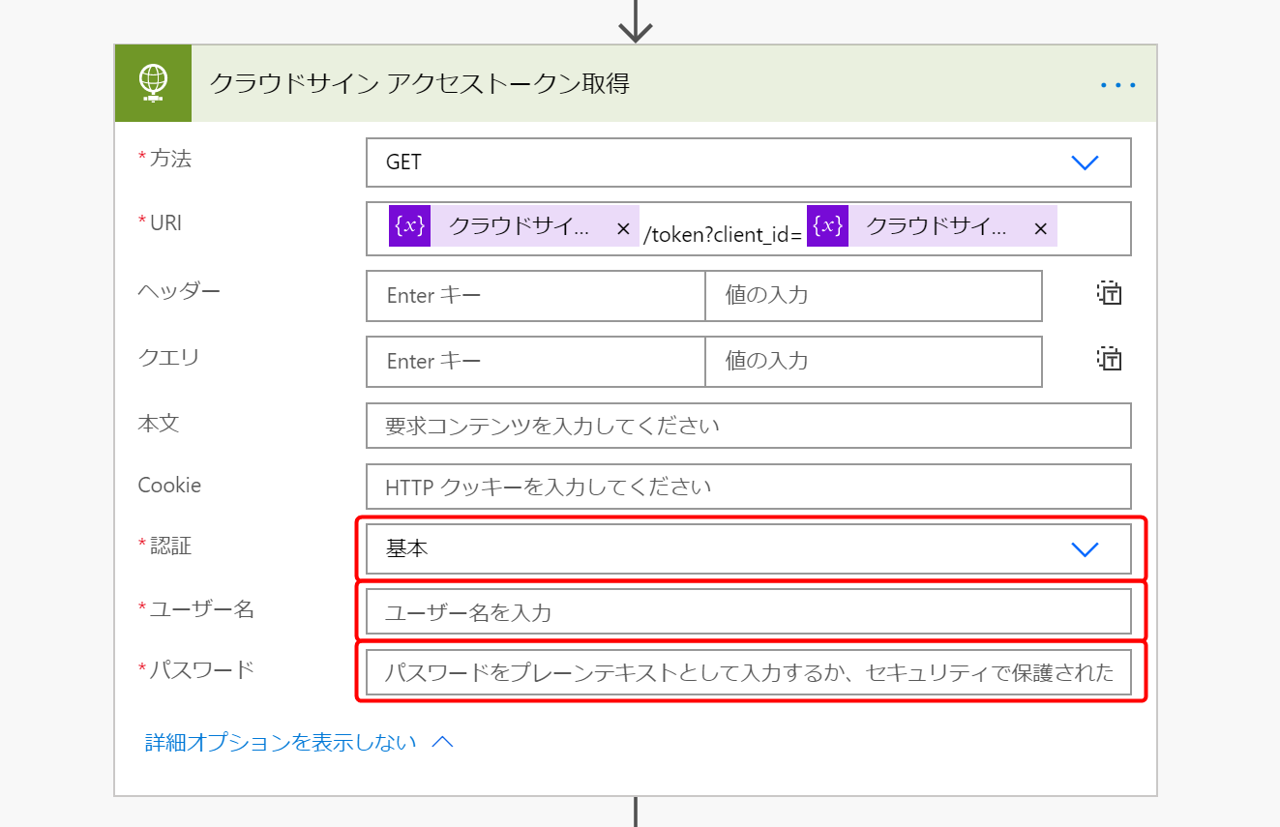
Task: Click the header Enter キー field
Action: (536, 295)
